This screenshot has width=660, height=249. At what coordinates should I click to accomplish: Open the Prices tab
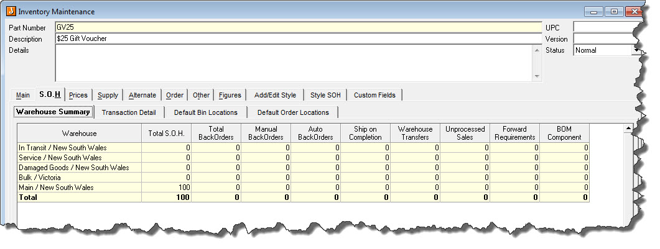tap(78, 95)
